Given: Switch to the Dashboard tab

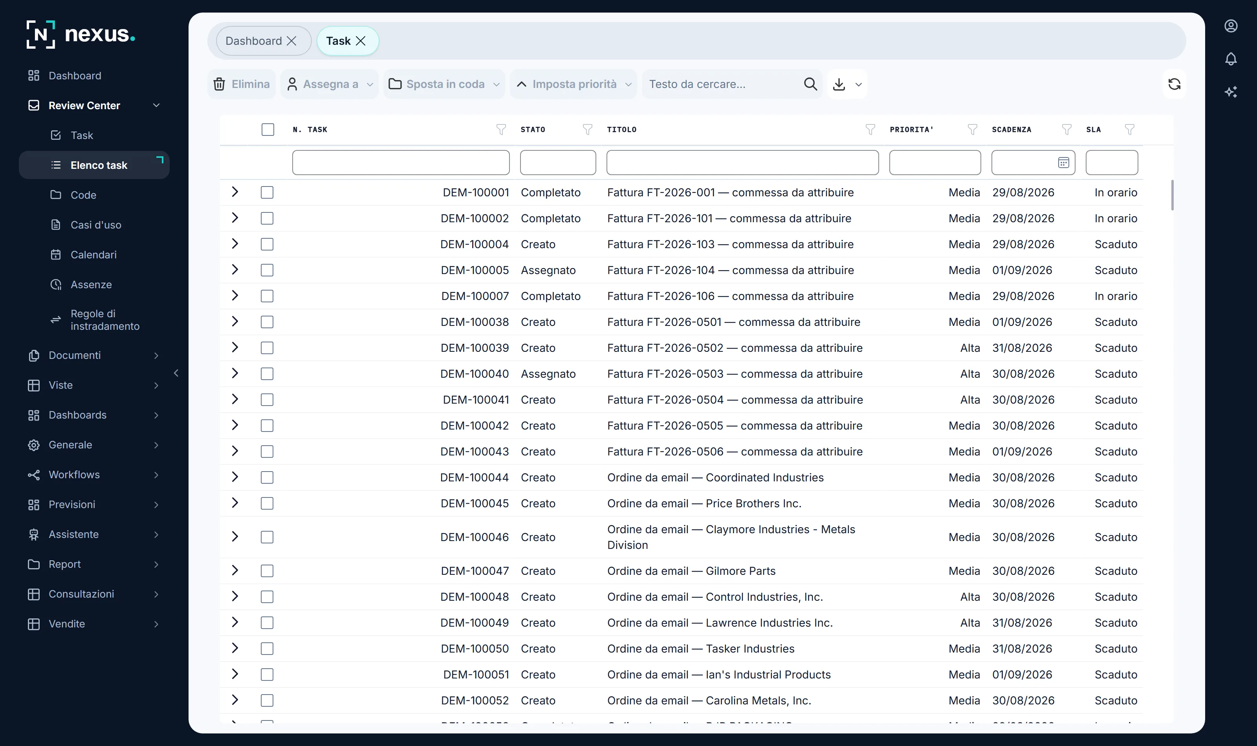Looking at the screenshot, I should [253, 41].
